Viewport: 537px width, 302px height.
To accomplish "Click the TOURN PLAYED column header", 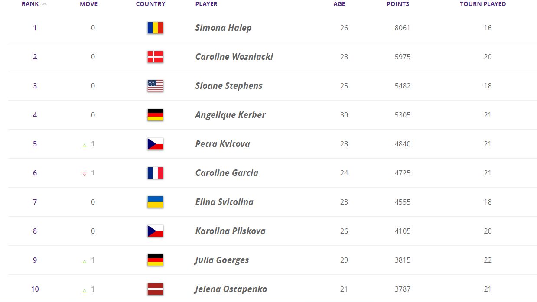I will coord(483,4).
